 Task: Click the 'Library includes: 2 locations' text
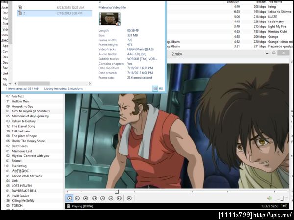(63, 88)
